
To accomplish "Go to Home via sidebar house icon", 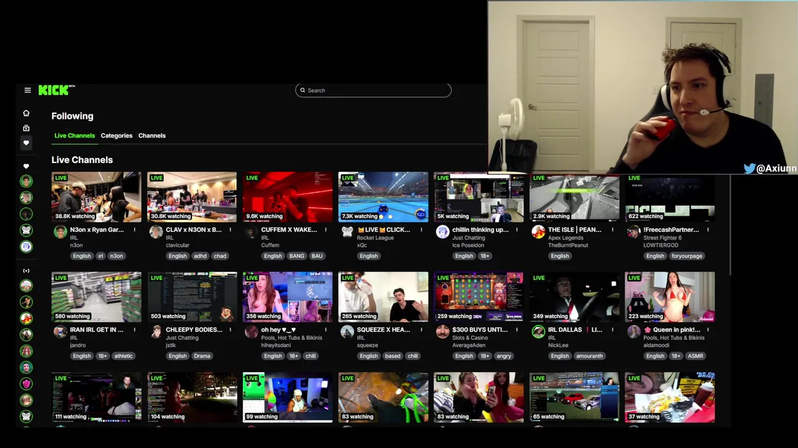I will pyautogui.click(x=26, y=113).
